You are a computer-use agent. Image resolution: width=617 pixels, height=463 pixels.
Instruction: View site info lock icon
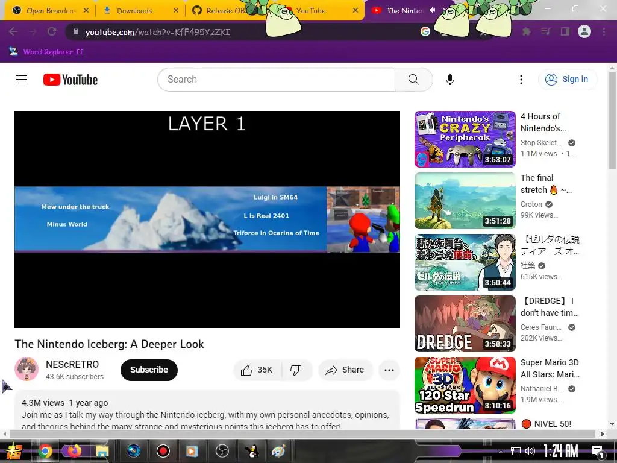pyautogui.click(x=76, y=31)
